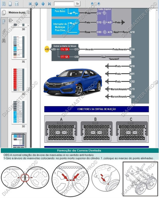
Task: Open the bookmarks side panel
Action: [x=4, y=22]
